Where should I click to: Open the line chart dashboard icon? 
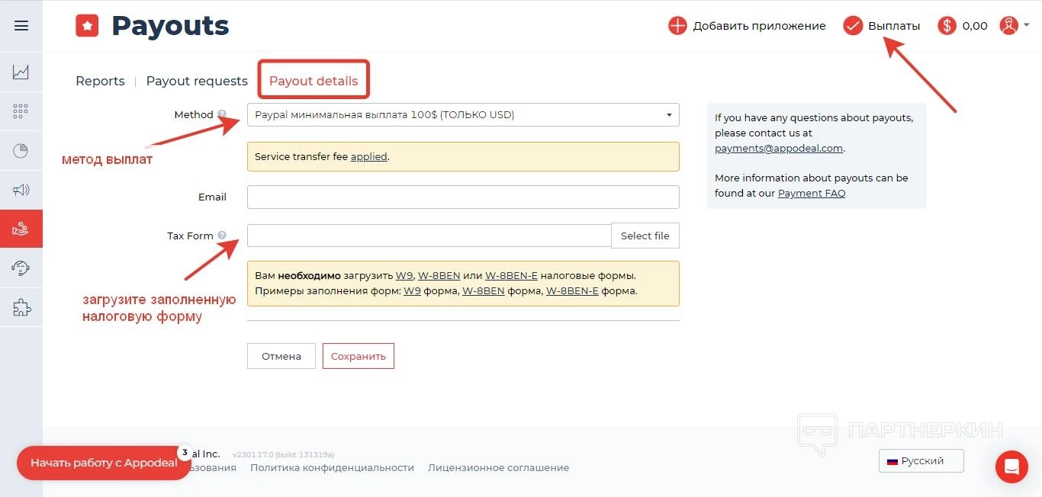click(x=21, y=72)
